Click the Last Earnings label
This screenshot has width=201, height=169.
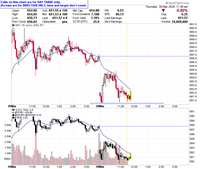point(113,18)
